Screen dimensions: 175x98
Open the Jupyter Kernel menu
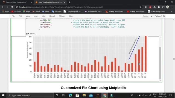point(52,16)
